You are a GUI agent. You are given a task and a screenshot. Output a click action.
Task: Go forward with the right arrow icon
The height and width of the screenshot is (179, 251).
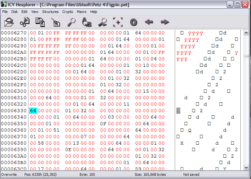165,22
